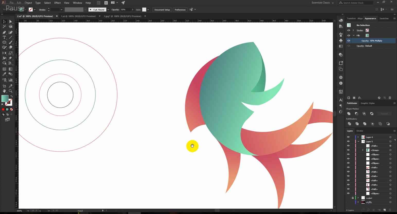The image size is (397, 214).
Task: Pick the Ellipse tool in toolbar
Action: pyautogui.click(x=4, y=42)
